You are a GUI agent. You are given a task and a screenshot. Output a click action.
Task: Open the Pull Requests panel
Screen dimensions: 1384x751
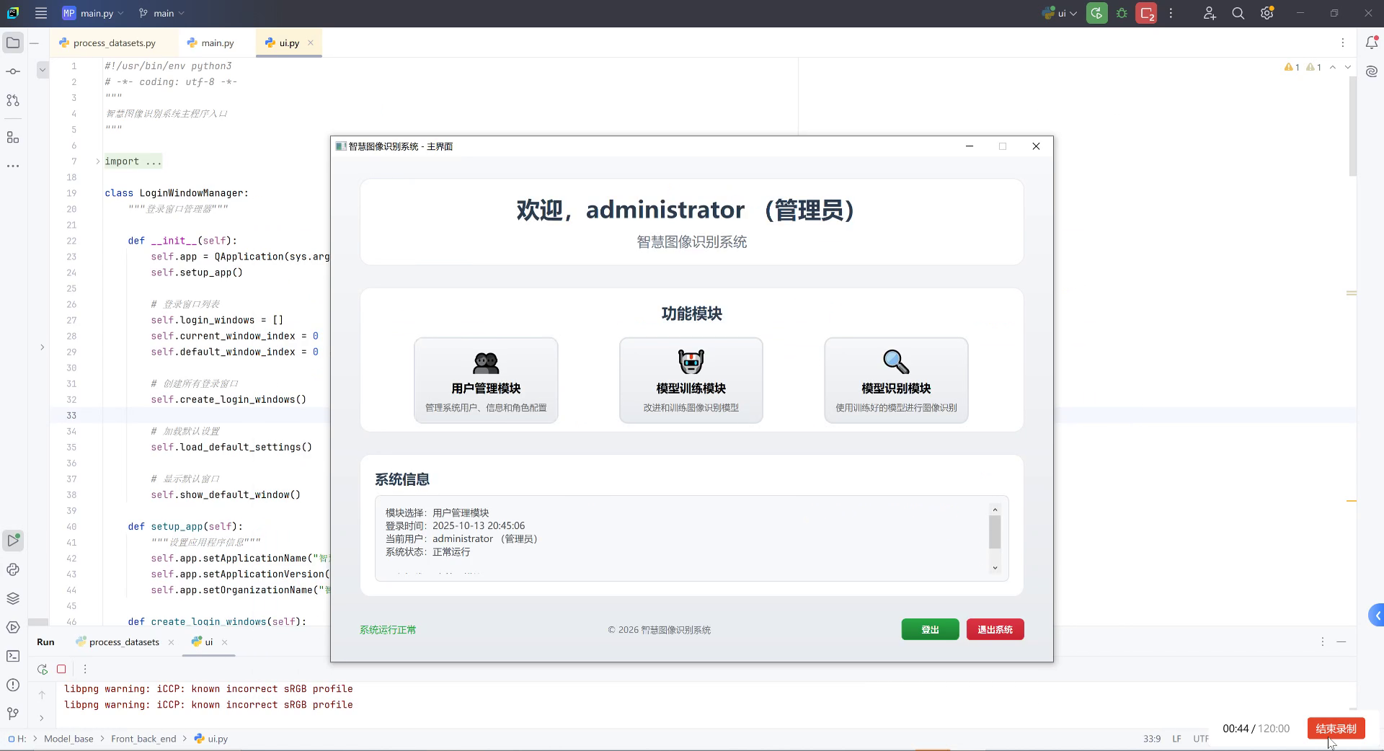click(x=12, y=100)
